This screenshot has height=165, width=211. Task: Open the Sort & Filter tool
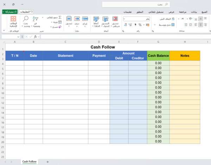[35, 19]
